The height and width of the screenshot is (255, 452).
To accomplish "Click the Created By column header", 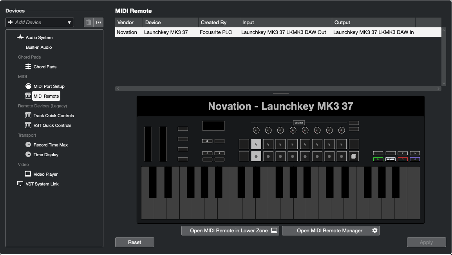I will tap(219, 22).
